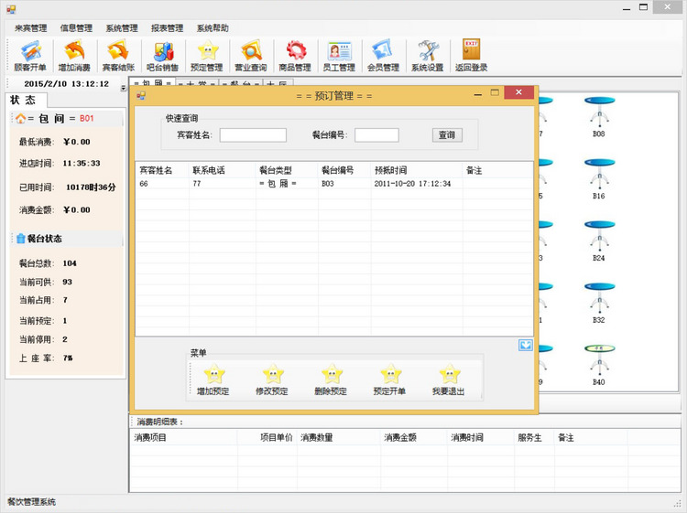Collapse the panel with the blue arrow icon
Screen dimensions: 687x513
click(x=525, y=345)
